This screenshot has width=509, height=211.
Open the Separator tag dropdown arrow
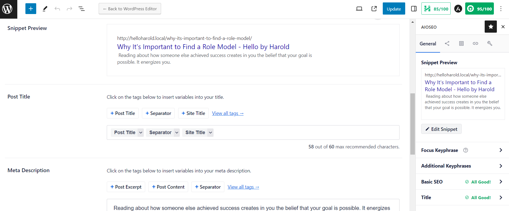point(177,132)
